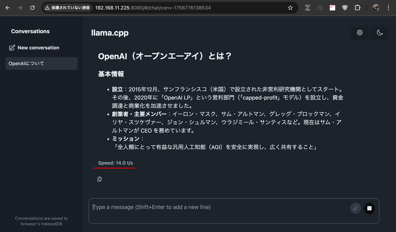Bookmark this page with the star icon
The image size is (396, 232).
(290, 8)
